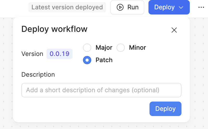The width and height of the screenshot is (208, 129).
Task: Select the Minor version radio button
Action: point(121,48)
